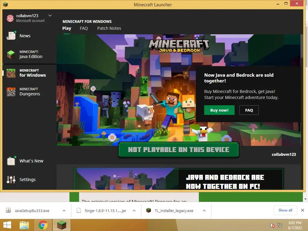The width and height of the screenshot is (308, 231).
Task: Switch to the FAQ tab
Action: [84, 28]
